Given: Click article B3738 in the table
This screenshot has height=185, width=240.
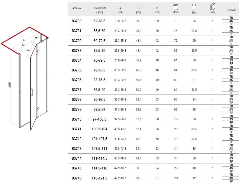Looking at the screenshot, I should pyautogui.click(x=77, y=100).
